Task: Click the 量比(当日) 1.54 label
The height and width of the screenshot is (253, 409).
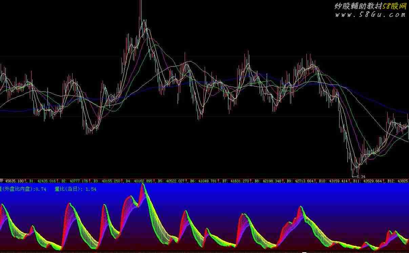Action: 76,189
